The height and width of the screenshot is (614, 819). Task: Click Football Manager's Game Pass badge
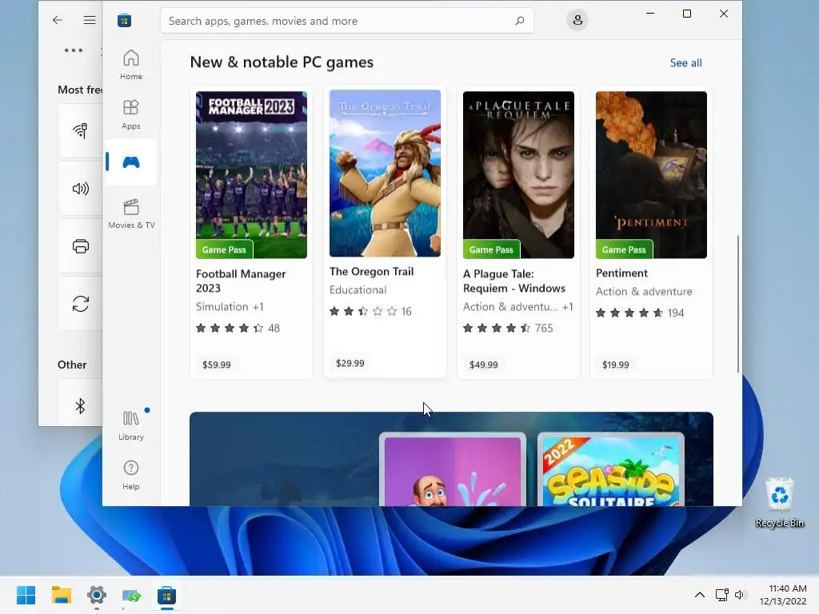point(224,249)
